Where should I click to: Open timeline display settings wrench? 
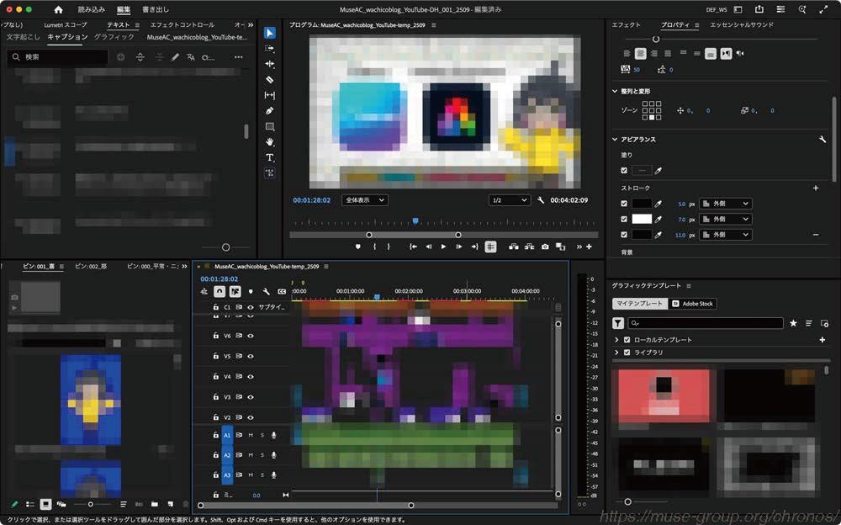267,292
